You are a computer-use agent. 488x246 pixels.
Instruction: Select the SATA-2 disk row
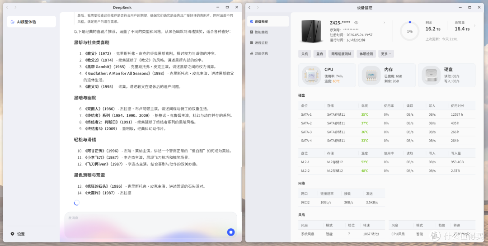[386, 123]
